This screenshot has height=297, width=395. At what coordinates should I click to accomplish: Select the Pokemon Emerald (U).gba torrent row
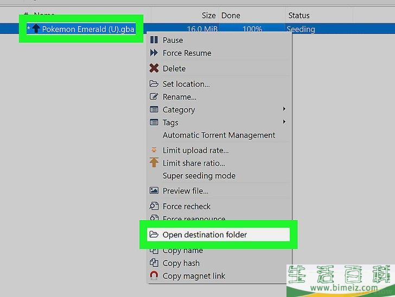pos(88,29)
